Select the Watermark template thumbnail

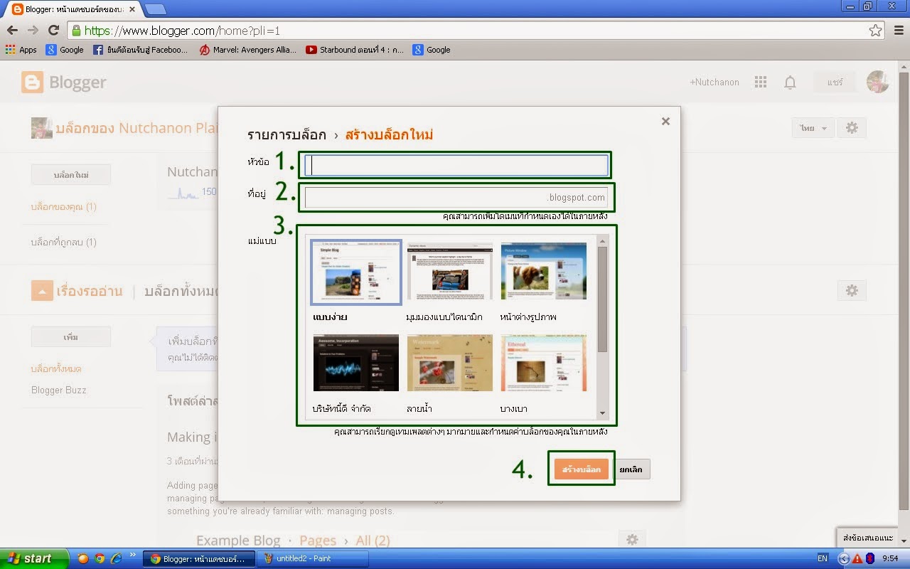click(x=450, y=363)
